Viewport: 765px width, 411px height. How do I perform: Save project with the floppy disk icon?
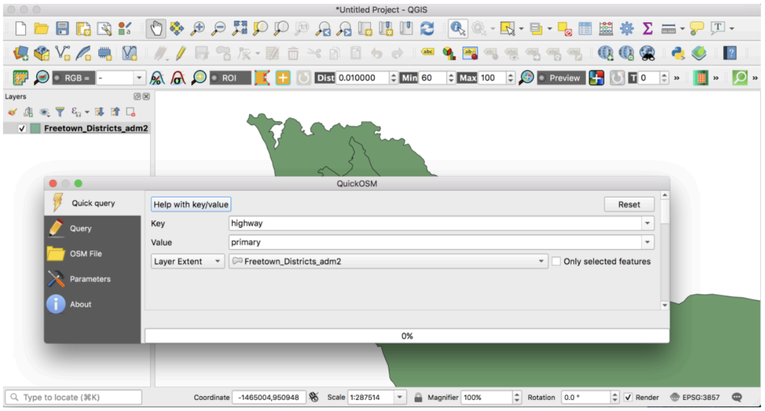62,28
